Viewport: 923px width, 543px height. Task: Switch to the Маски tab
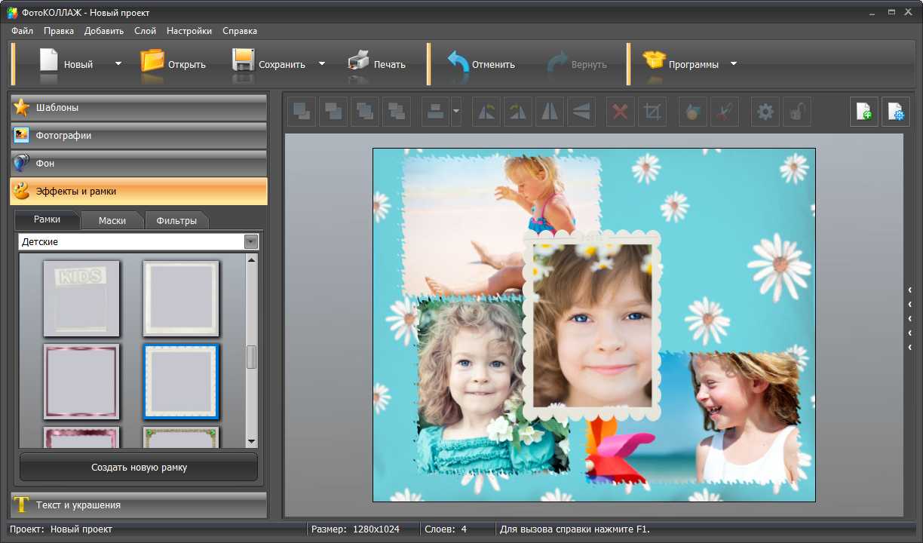click(x=112, y=221)
